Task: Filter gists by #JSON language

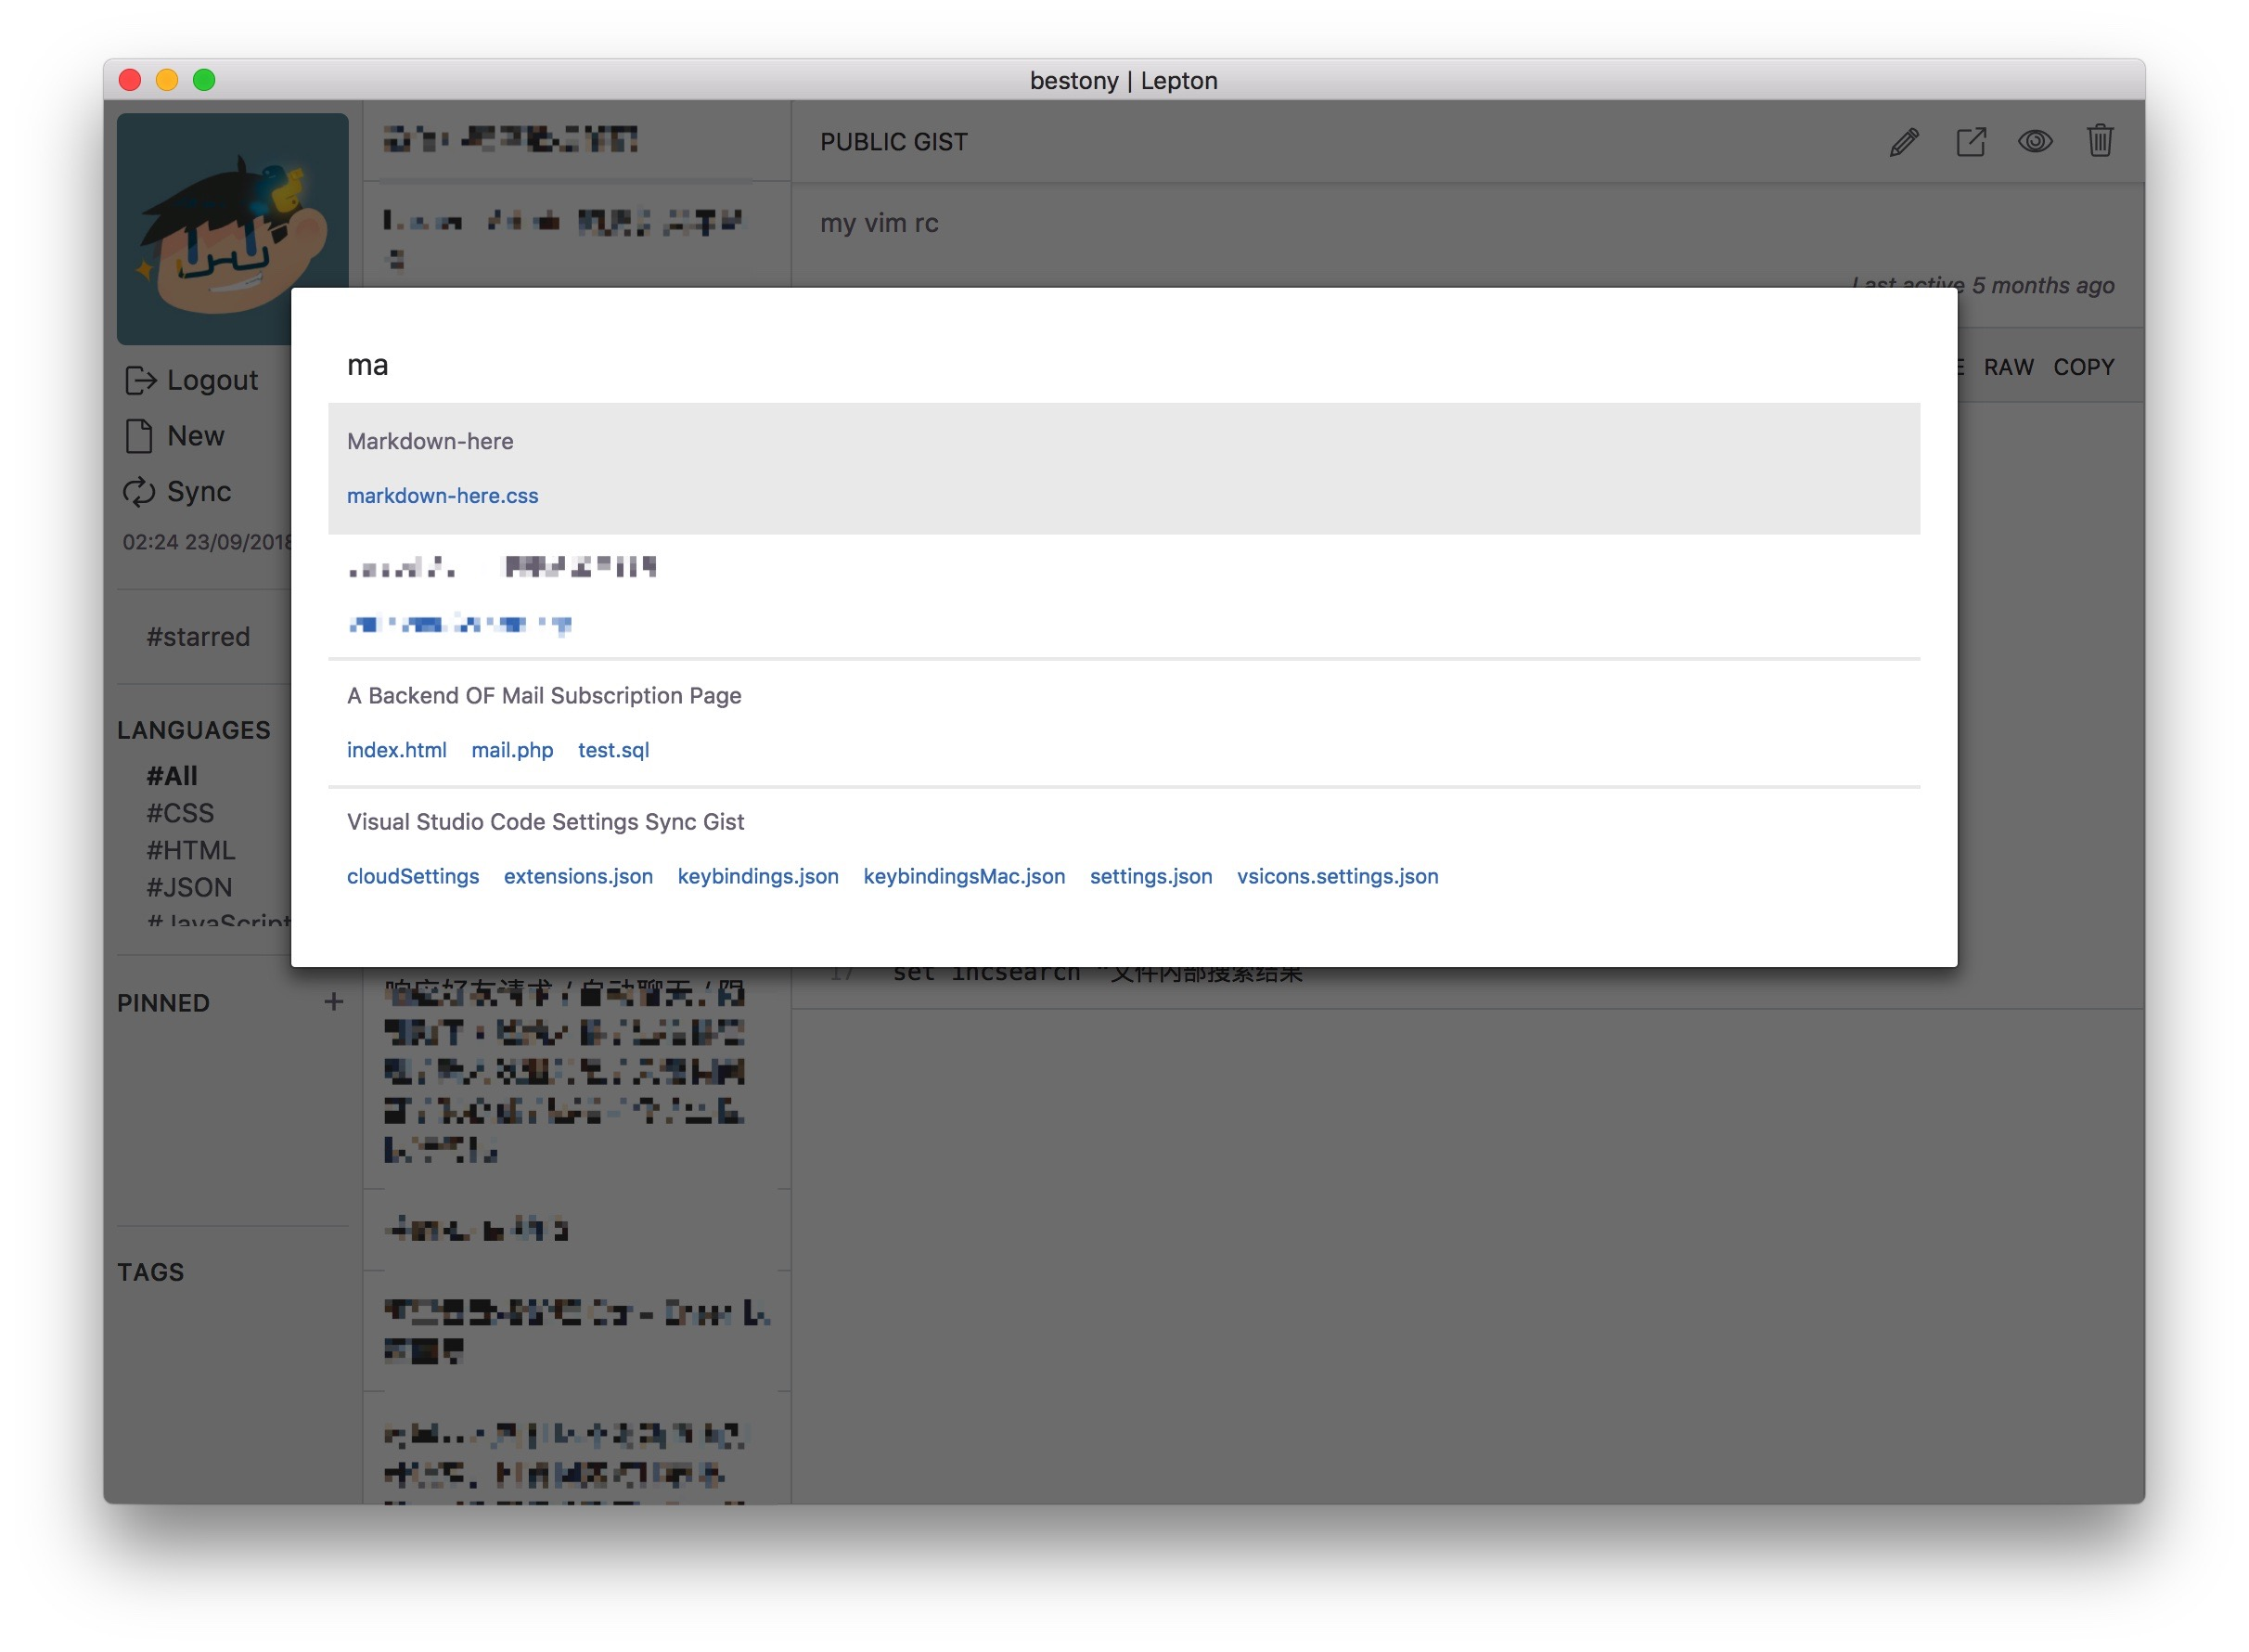Action: click(x=189, y=887)
